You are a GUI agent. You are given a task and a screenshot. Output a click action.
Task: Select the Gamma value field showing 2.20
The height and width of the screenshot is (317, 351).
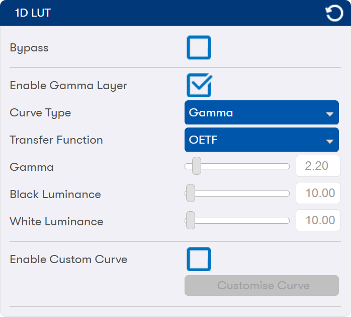click(318, 166)
